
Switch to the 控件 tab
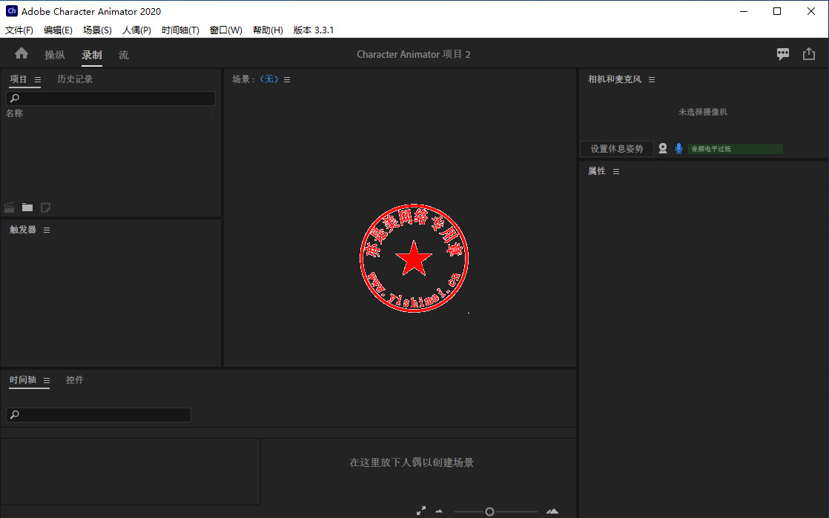tap(75, 380)
